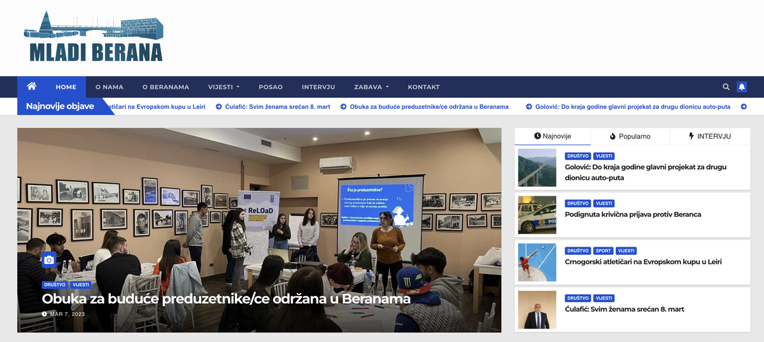
Task: Click DRUŠTVO tag on Golović article
Action: coord(577,156)
